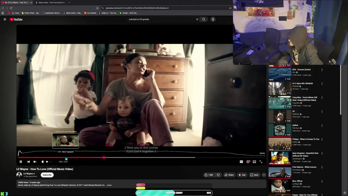Save video to a playlist
This screenshot has height=196, width=348.
click(254, 175)
